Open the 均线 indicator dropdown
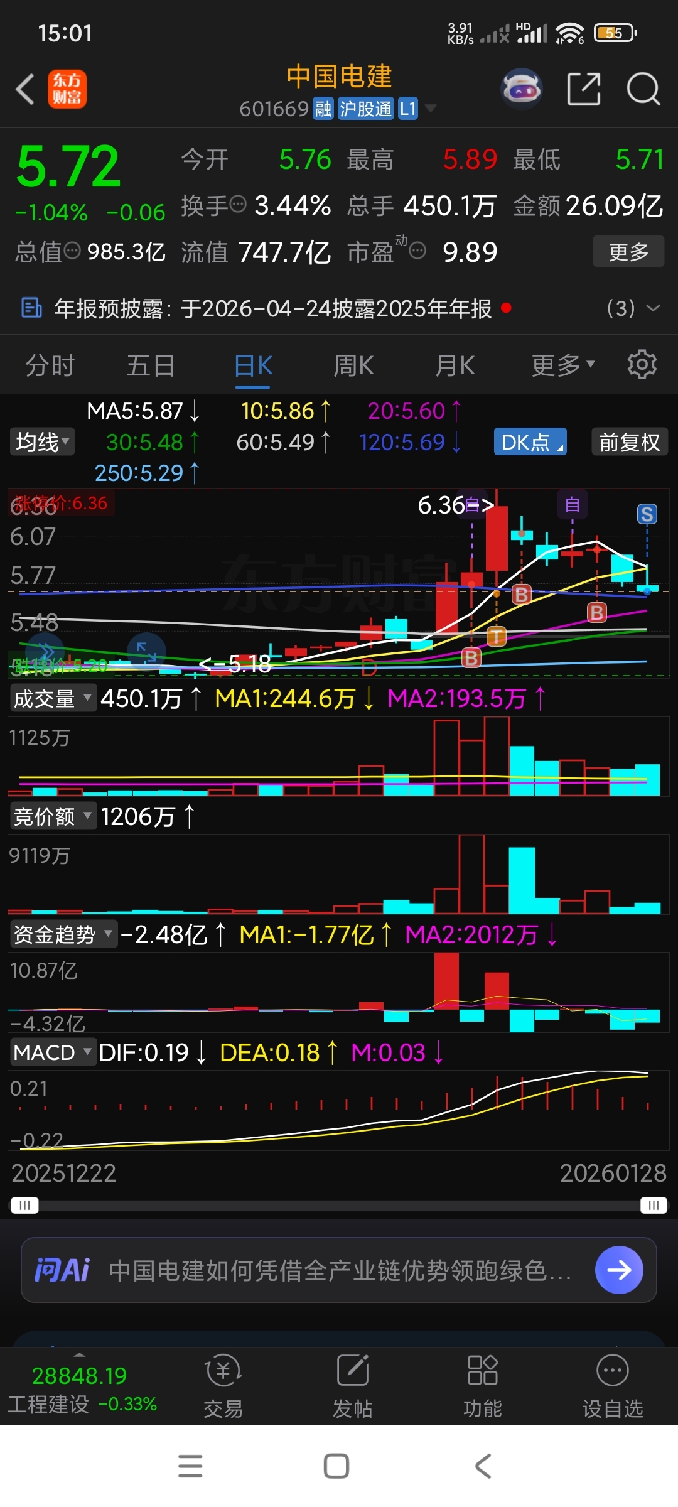This screenshot has width=678, height=1507. point(42,442)
